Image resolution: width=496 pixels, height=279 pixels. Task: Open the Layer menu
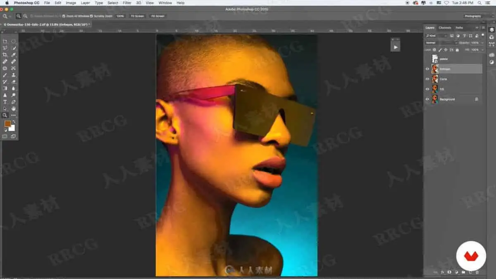pyautogui.click(x=85, y=2)
